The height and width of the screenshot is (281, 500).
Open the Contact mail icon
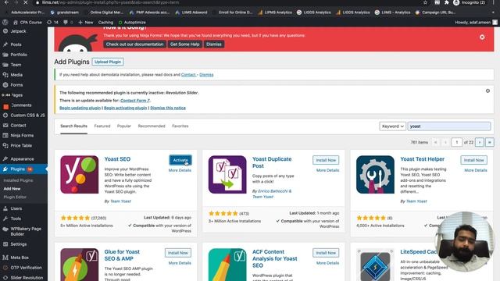5,125
